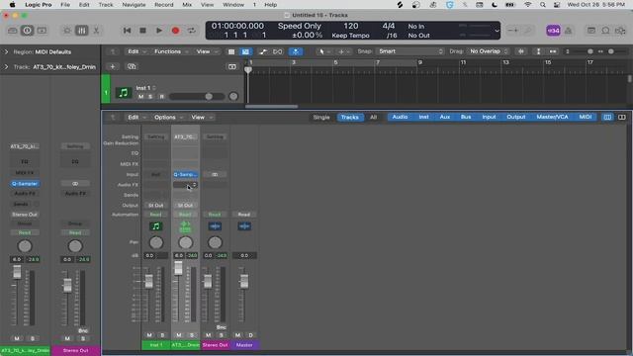
Task: Open the Loop Browser button
Action: [x=605, y=31]
